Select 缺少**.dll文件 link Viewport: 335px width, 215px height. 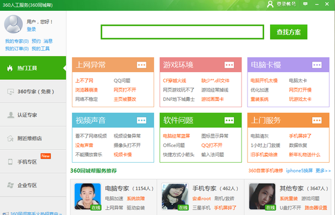(215, 80)
